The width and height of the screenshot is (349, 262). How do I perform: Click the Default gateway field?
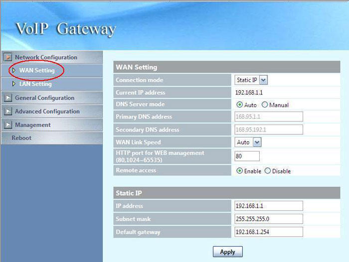tap(269, 232)
